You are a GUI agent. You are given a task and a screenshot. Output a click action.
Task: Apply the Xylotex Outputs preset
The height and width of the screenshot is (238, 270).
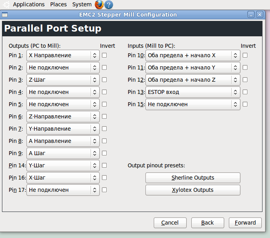click(x=193, y=190)
